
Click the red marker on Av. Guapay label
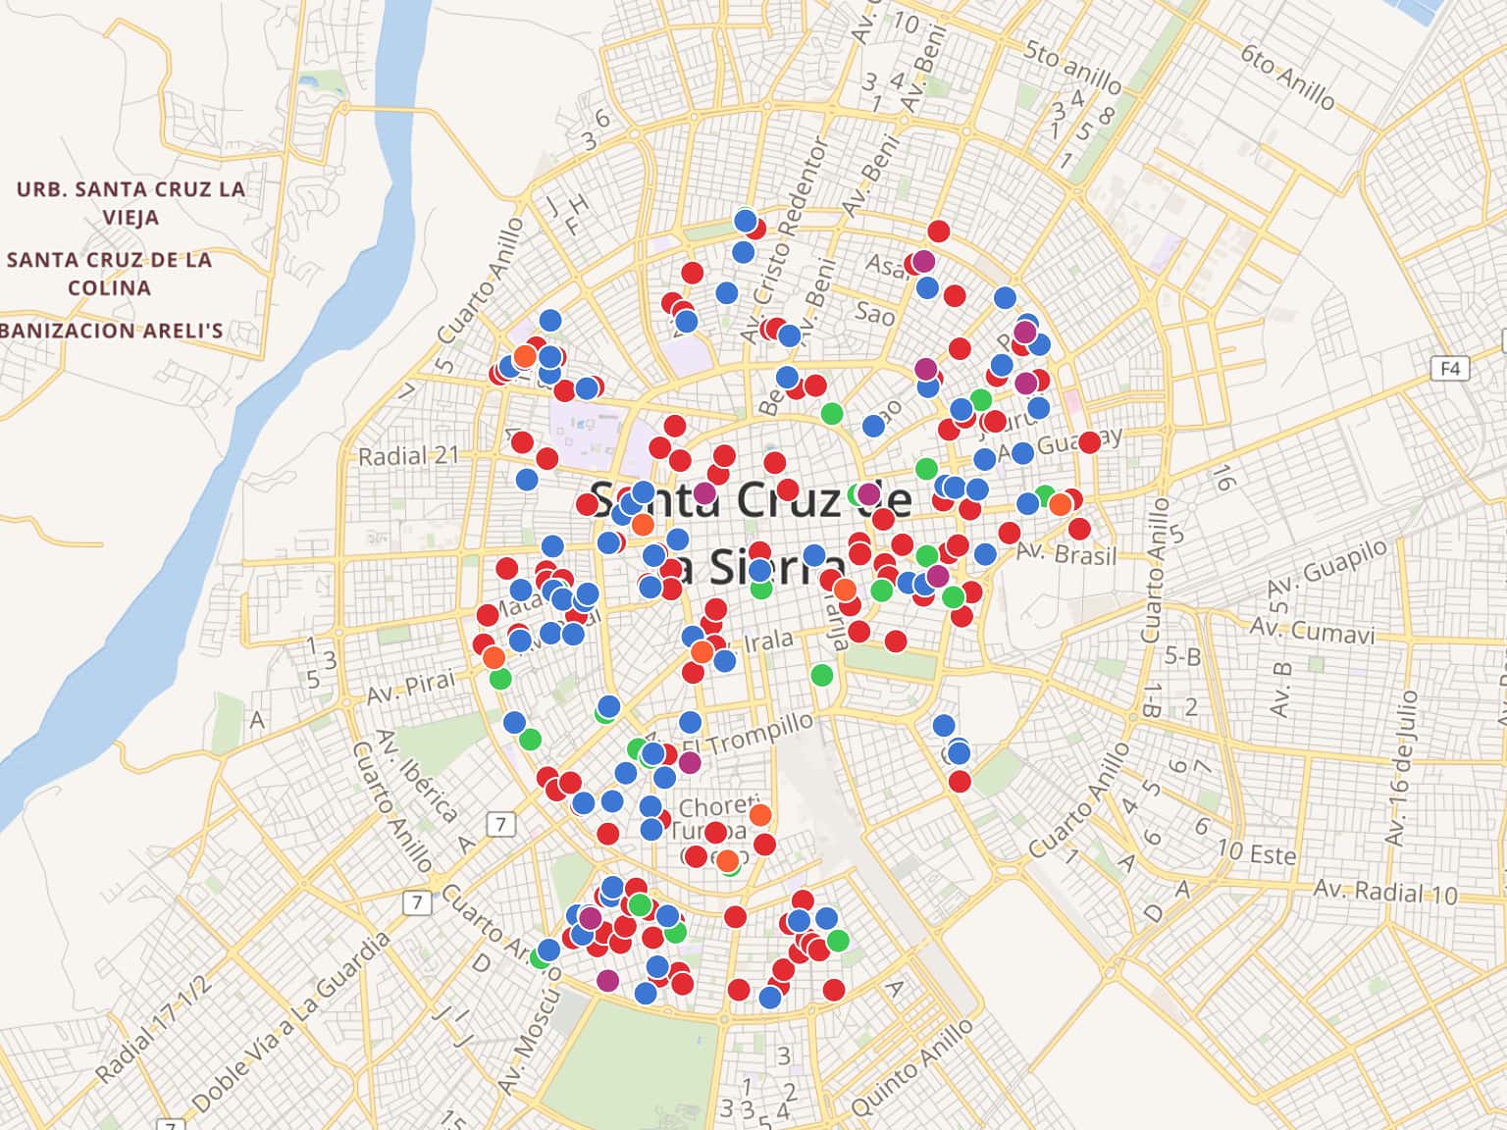click(x=1088, y=442)
